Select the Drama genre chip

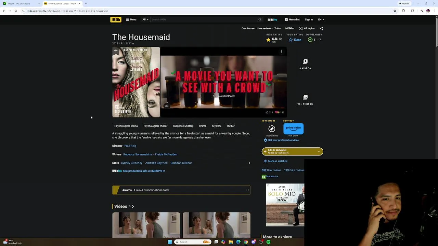tap(203, 126)
